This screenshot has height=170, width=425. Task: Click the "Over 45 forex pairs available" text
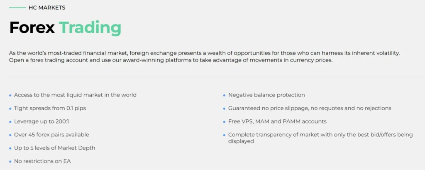pos(51,135)
